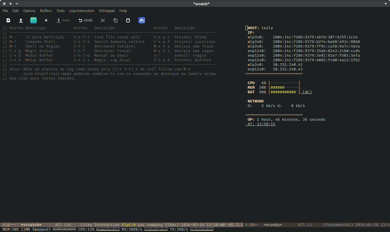Open the title bar dropdown arrow at the right

[x=386, y=4]
